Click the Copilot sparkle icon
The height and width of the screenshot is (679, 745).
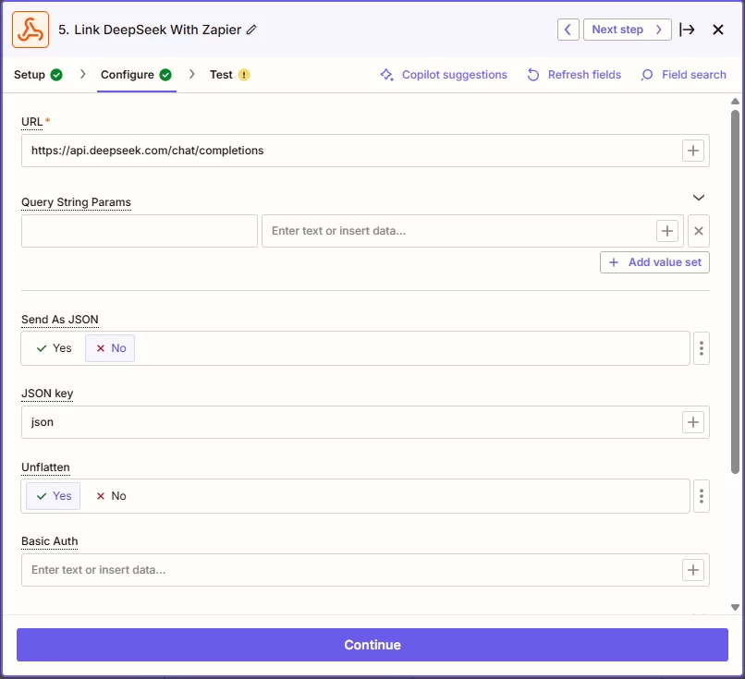386,75
